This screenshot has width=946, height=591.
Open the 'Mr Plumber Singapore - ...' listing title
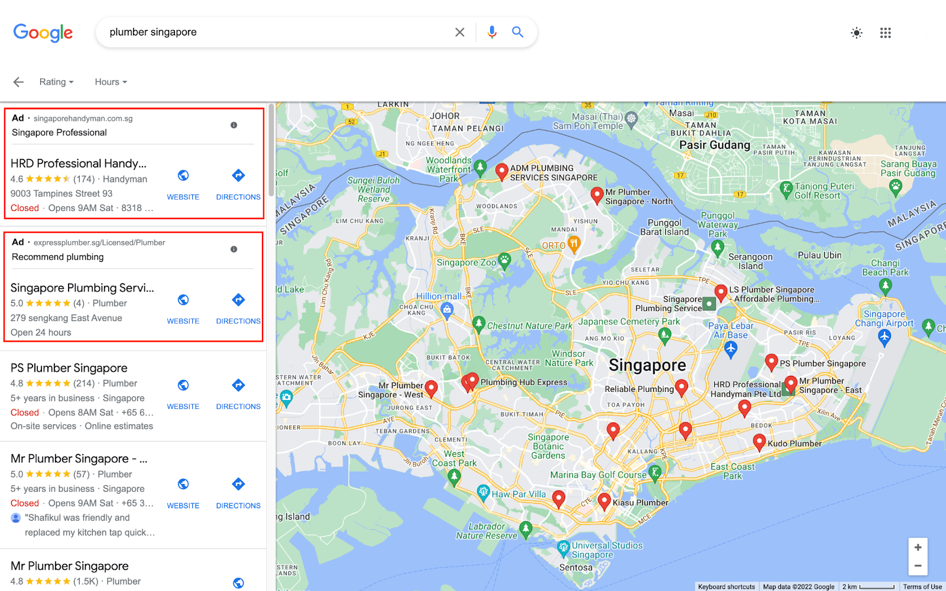79,459
